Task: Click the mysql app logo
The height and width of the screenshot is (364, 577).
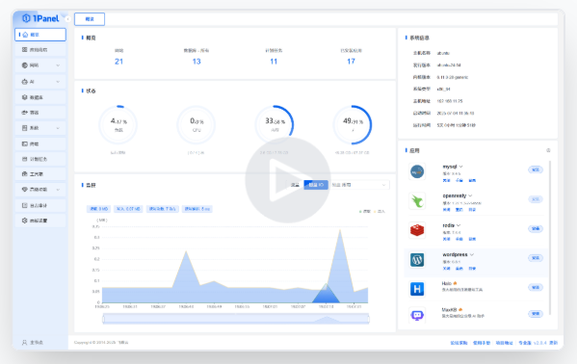Action: point(417,171)
